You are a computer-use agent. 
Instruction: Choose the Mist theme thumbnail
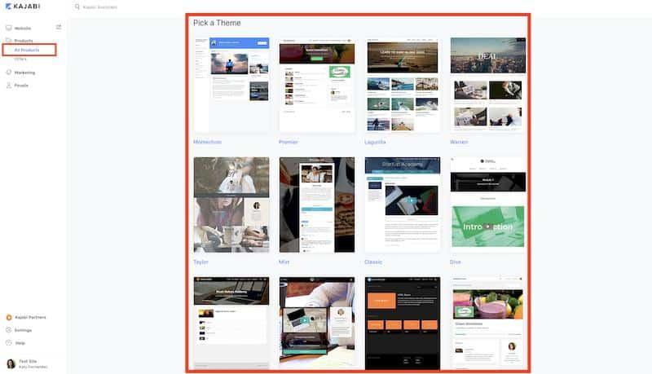[x=317, y=205]
